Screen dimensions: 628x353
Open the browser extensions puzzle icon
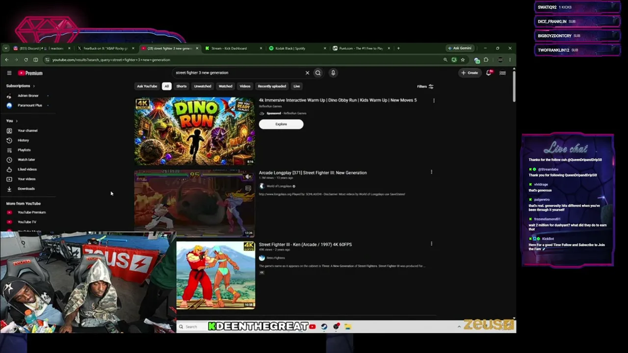coord(486,60)
